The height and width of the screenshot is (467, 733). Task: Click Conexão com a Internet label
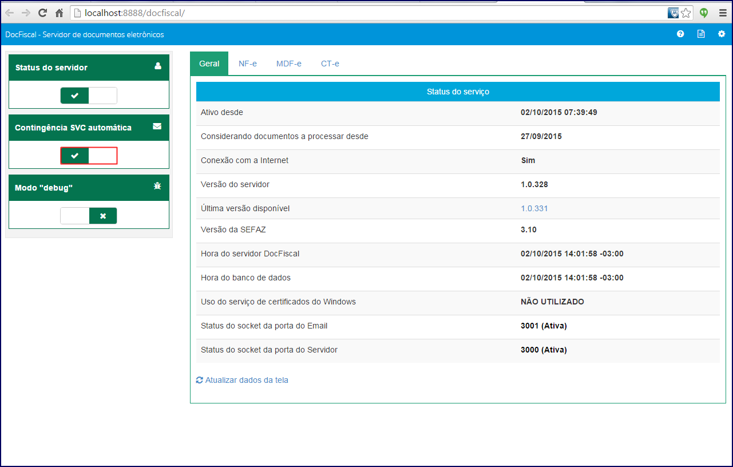click(245, 160)
